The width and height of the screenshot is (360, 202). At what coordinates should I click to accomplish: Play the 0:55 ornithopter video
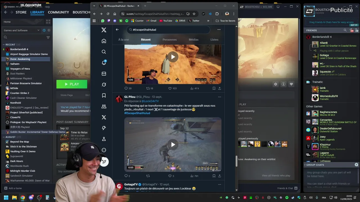pyautogui.click(x=173, y=144)
